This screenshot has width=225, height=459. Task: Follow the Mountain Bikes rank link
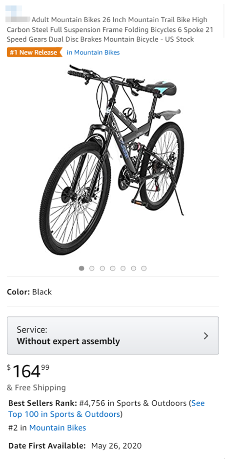(58, 428)
